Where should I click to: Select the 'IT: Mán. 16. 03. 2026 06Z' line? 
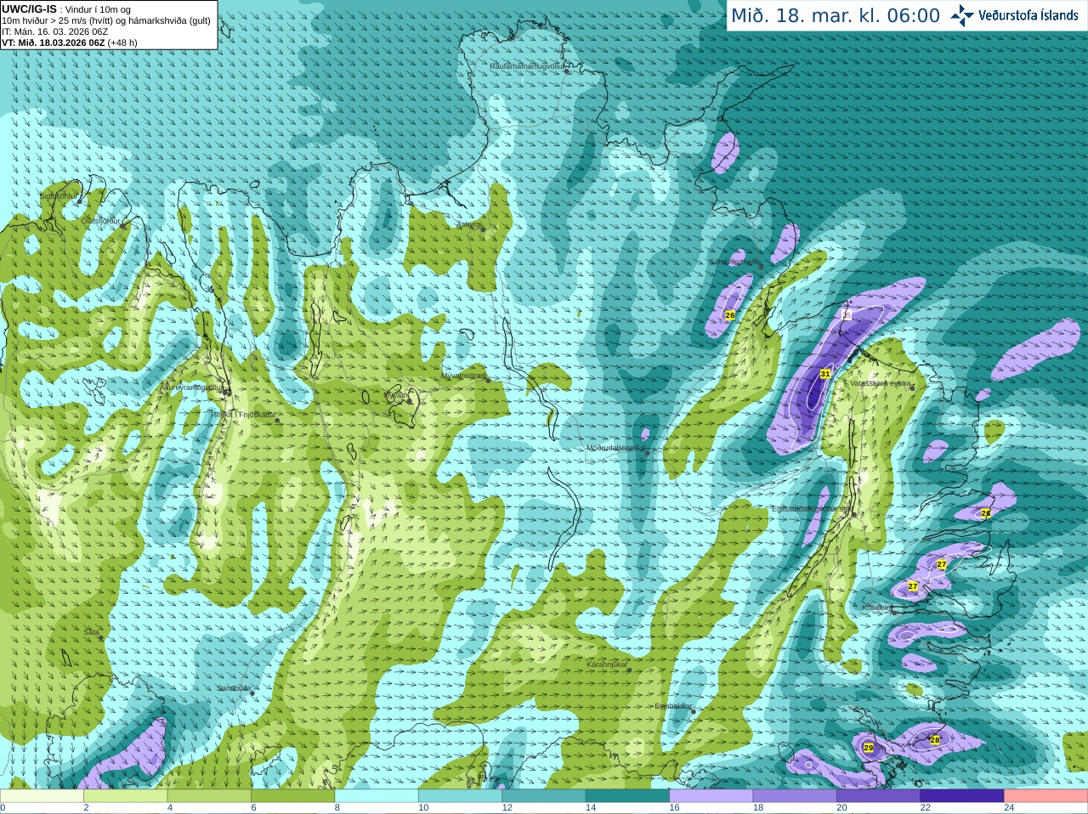[55, 31]
